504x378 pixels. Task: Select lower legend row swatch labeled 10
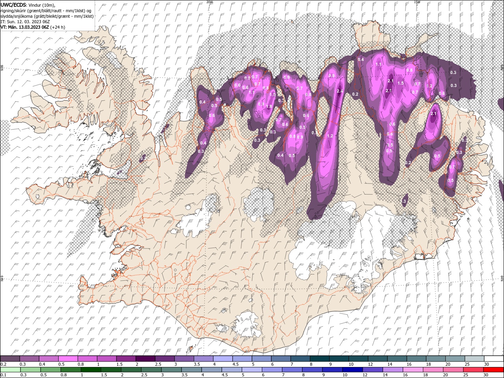[352, 370]
